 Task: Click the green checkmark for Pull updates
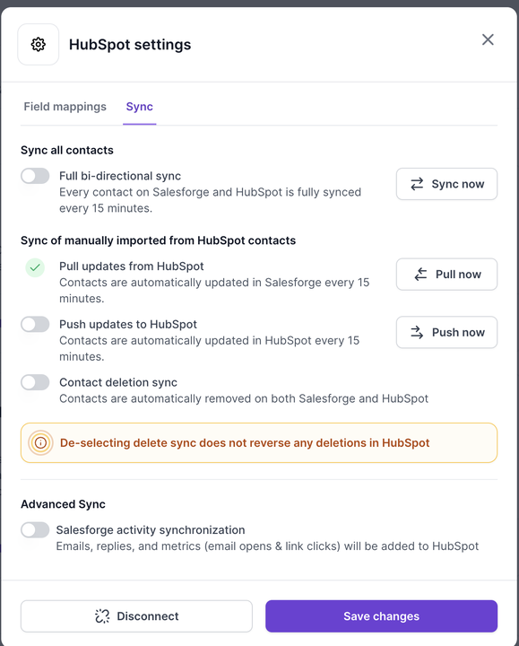tap(35, 267)
